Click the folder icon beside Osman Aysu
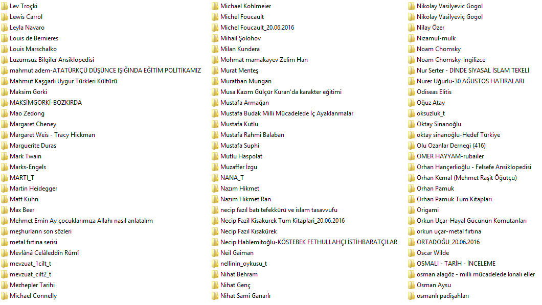542x305 pixels. (x=411, y=285)
